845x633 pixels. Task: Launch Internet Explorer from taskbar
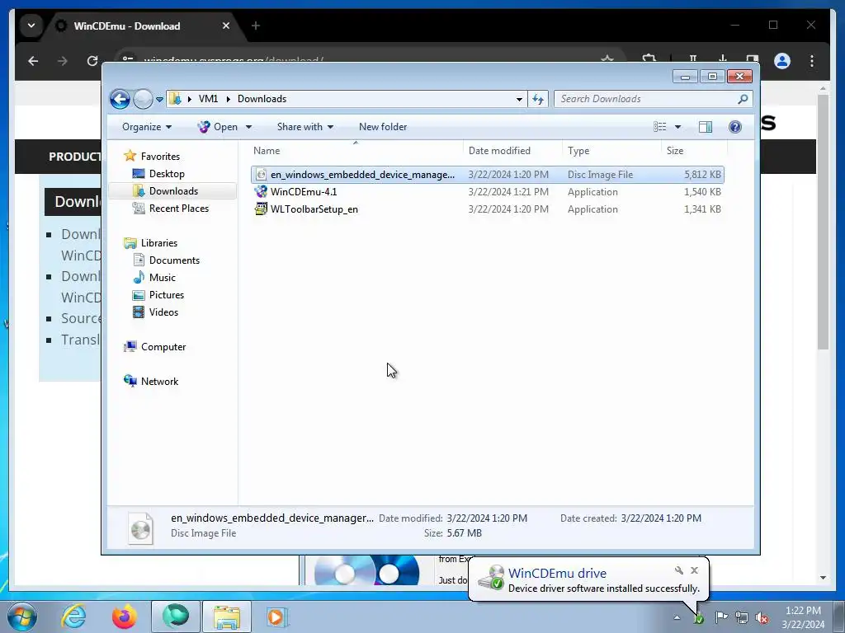click(x=73, y=617)
